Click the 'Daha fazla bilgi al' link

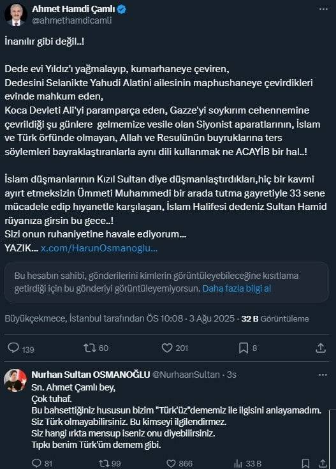tap(237, 288)
